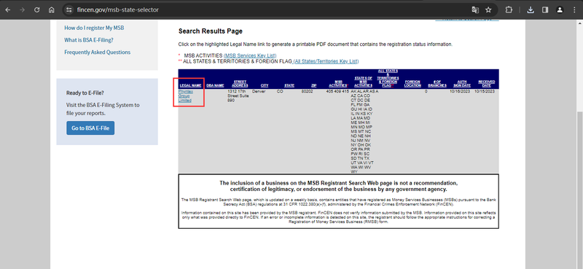Reload the current page

tap(37, 10)
